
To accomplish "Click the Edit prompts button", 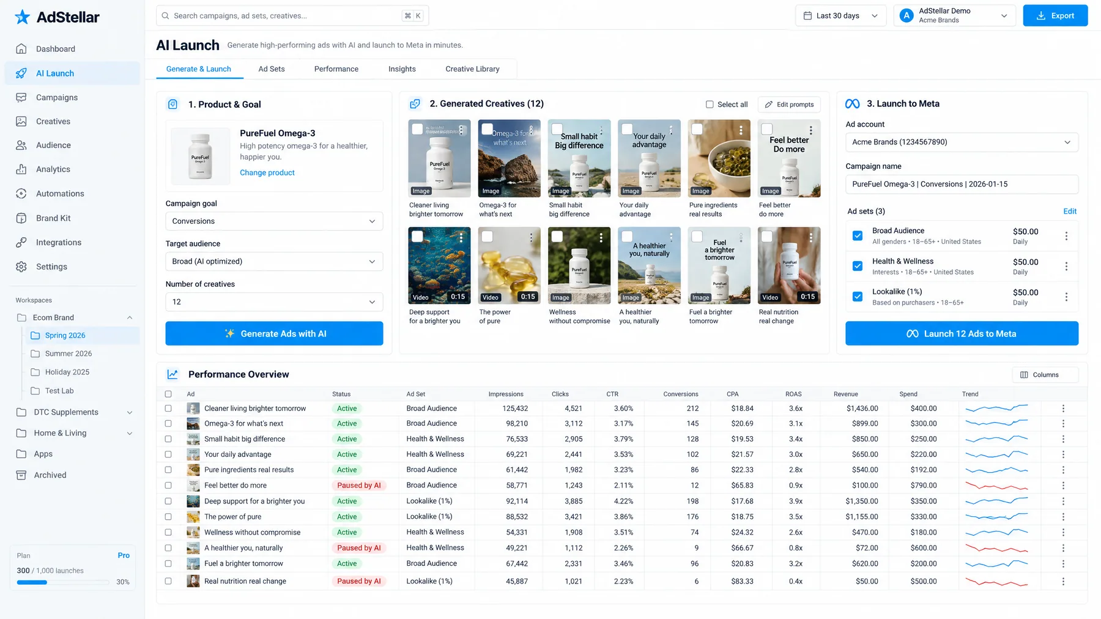I will pyautogui.click(x=789, y=105).
